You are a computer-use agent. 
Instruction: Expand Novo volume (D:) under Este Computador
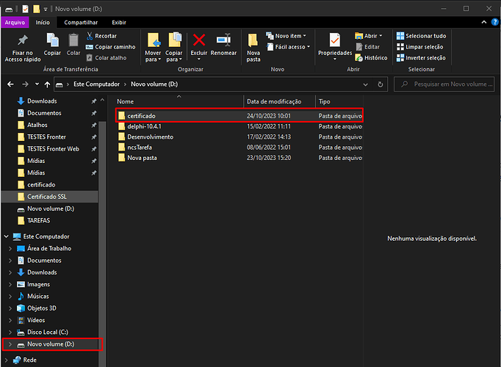click(10, 344)
